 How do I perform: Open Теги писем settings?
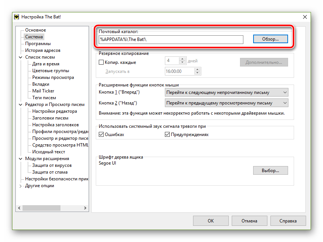point(44,98)
